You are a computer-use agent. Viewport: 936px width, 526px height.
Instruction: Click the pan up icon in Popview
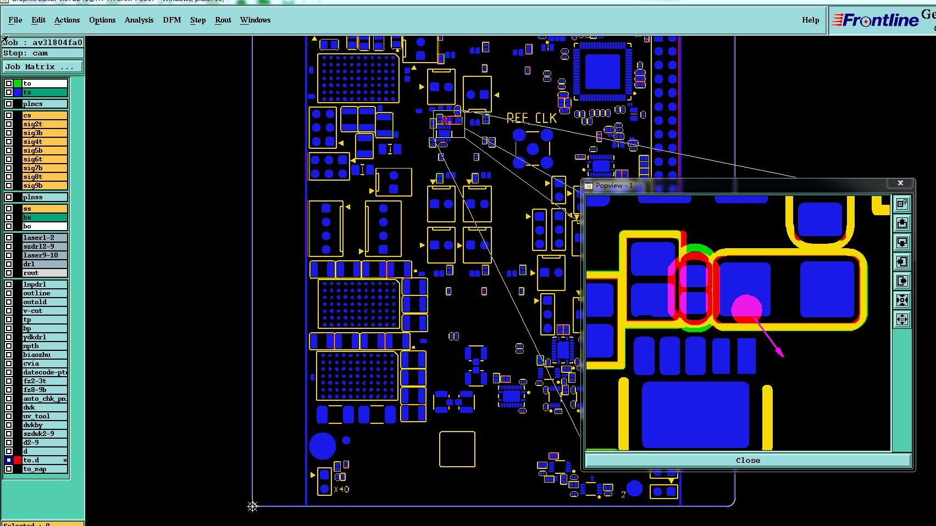902,223
